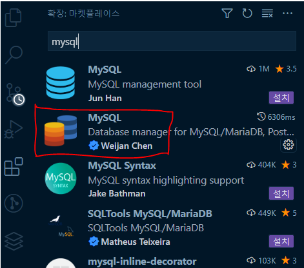304x268 pixels.
Task: Open the Search view in activity bar
Action: click(x=14, y=55)
